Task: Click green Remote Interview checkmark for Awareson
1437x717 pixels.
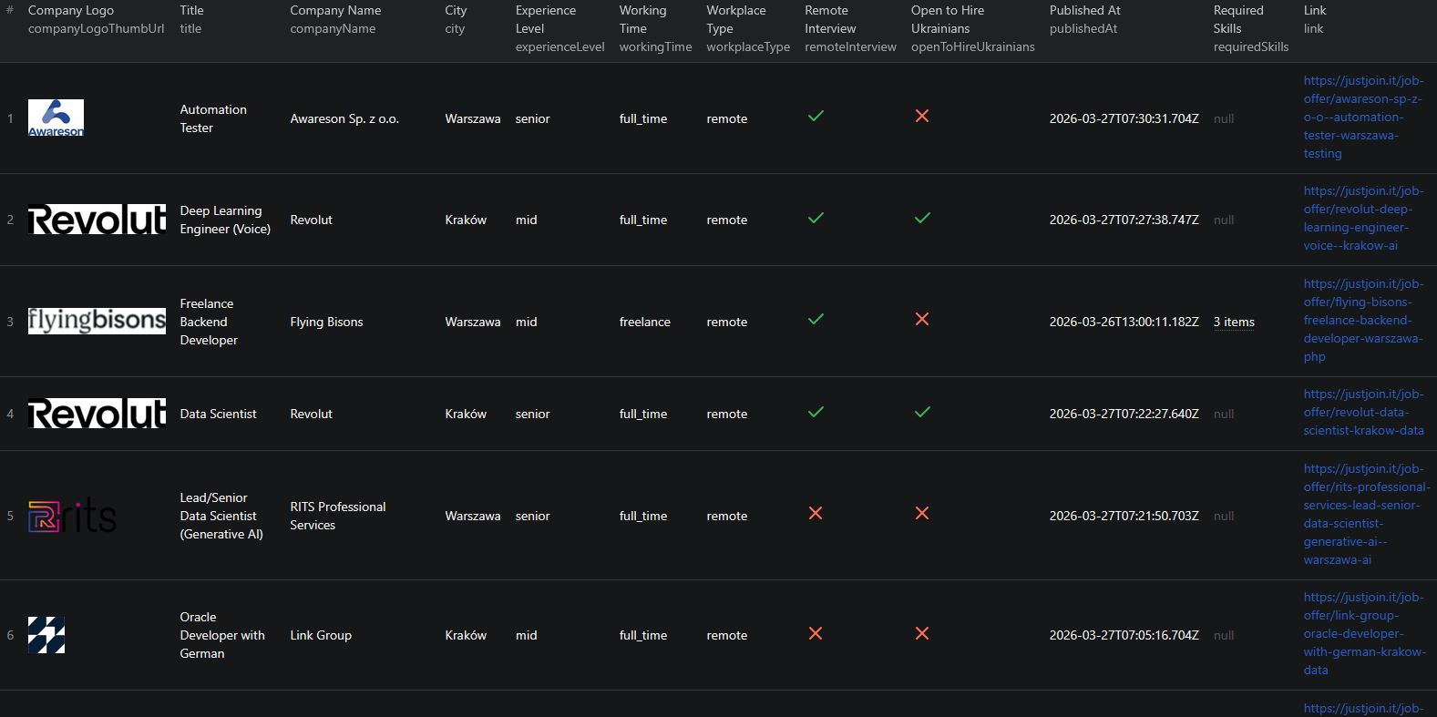Action: coord(816,117)
